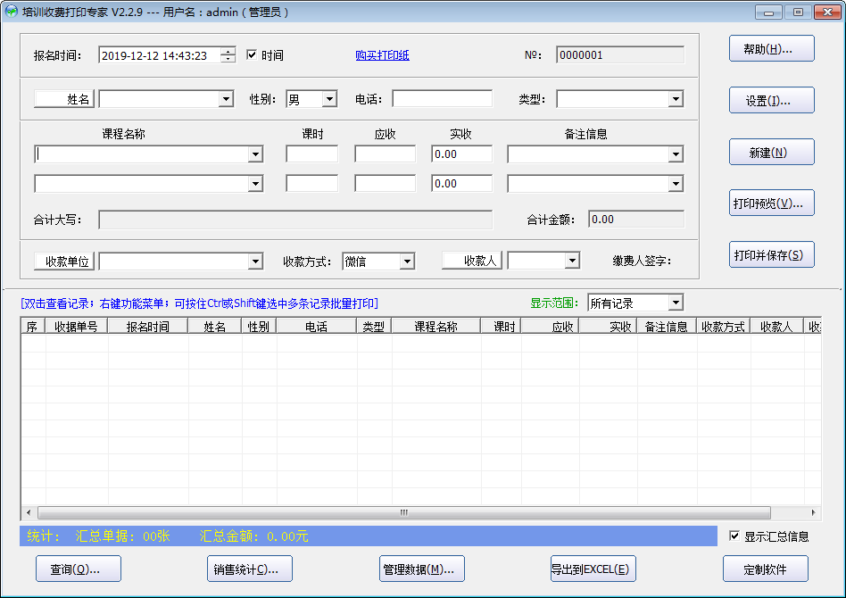Sort by 收据单号 column header

point(76,327)
